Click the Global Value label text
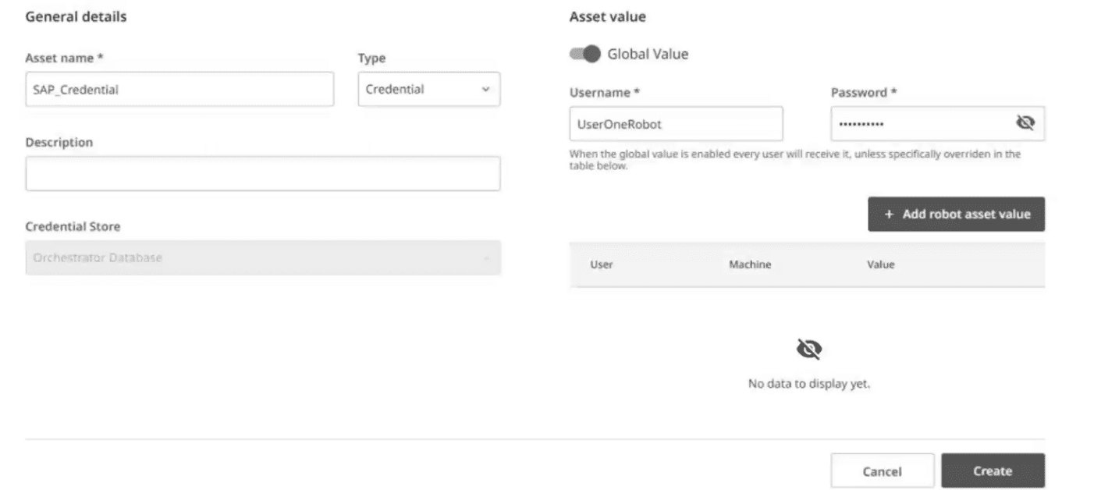 (x=648, y=54)
